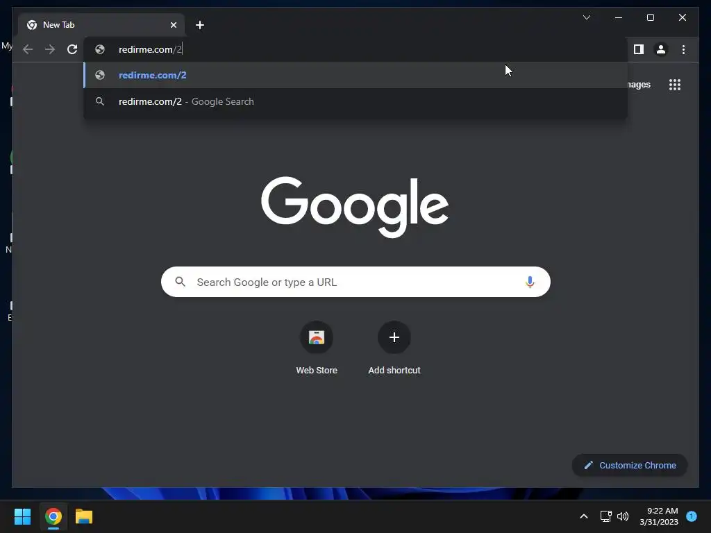This screenshot has width=711, height=533.
Task: Open the tab search dropdown arrow
Action: (x=587, y=17)
